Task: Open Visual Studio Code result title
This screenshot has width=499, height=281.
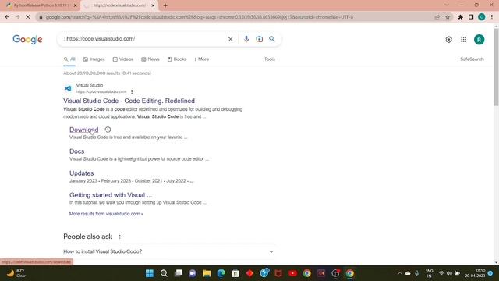Action: (129, 101)
